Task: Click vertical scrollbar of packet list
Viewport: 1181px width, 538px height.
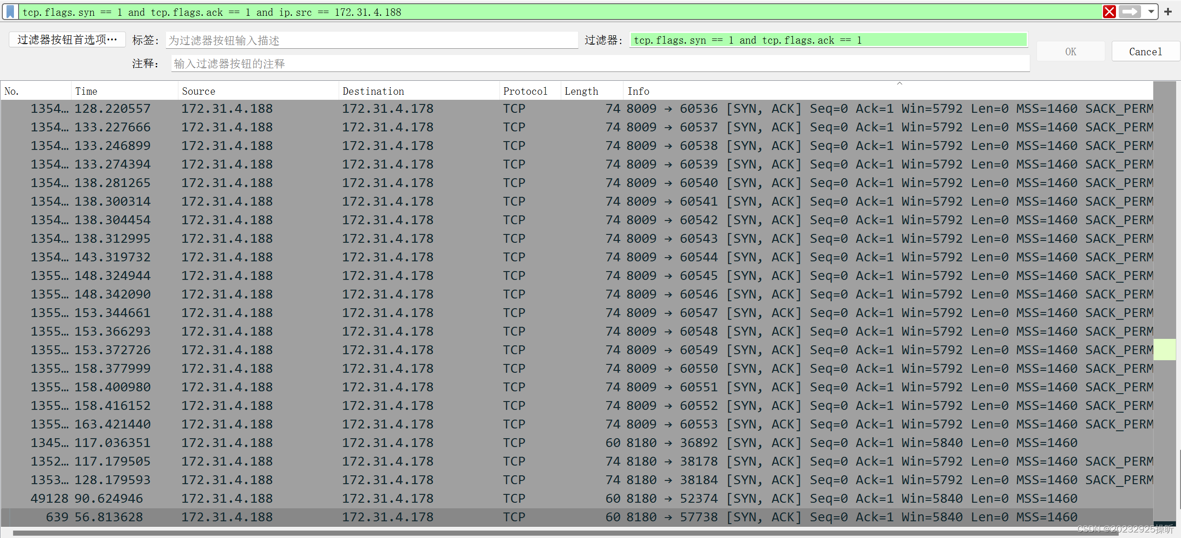Action: 1165,304
